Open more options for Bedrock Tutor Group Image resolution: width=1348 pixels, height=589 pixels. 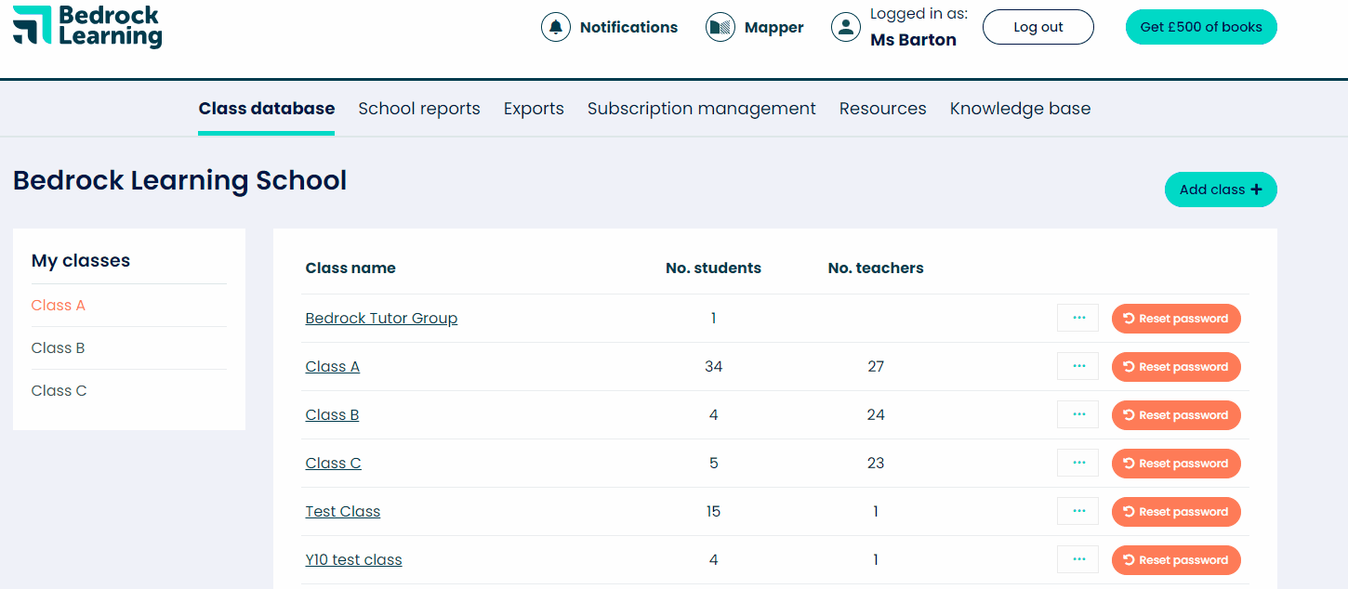[1078, 318]
